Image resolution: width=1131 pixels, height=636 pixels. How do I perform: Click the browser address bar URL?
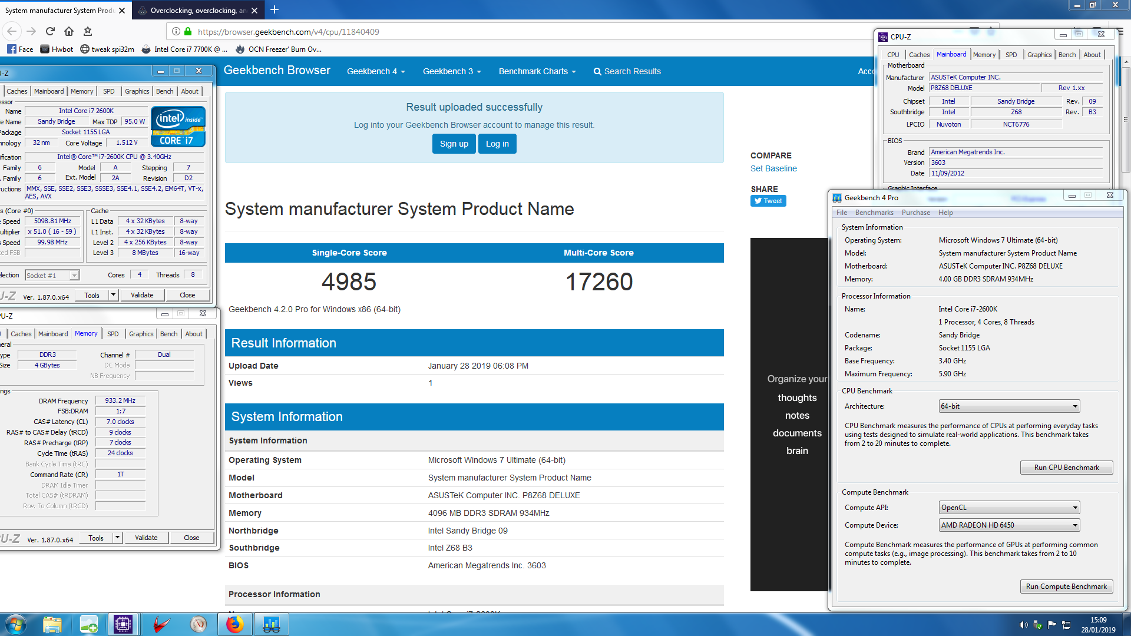click(x=288, y=32)
